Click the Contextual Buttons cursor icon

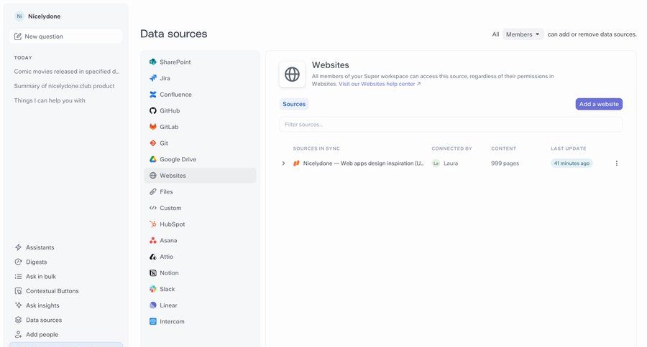click(x=18, y=291)
